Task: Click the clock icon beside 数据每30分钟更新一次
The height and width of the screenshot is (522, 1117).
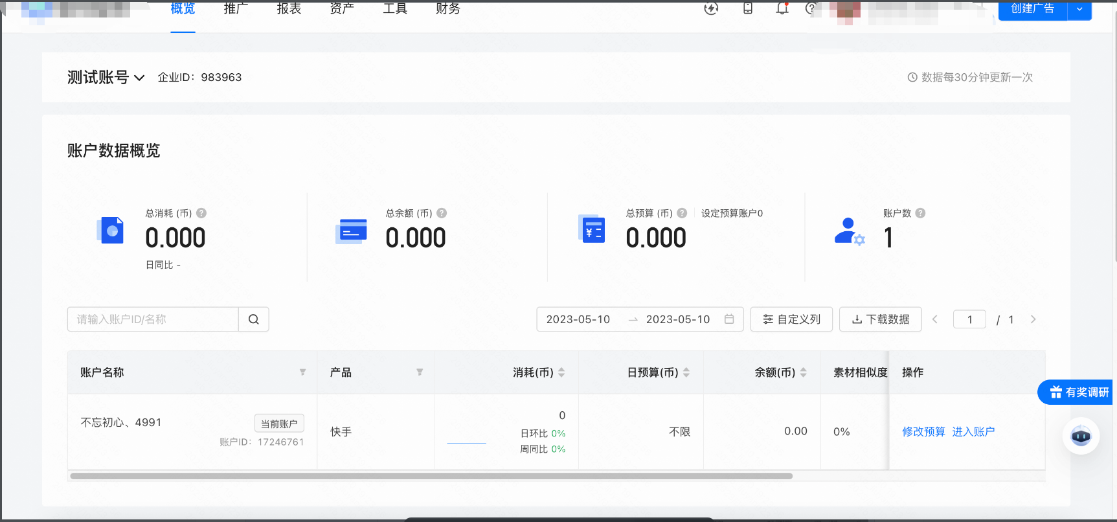Action: 912,77
